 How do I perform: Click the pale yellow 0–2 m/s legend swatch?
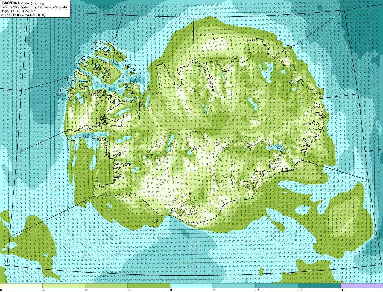click(22, 285)
